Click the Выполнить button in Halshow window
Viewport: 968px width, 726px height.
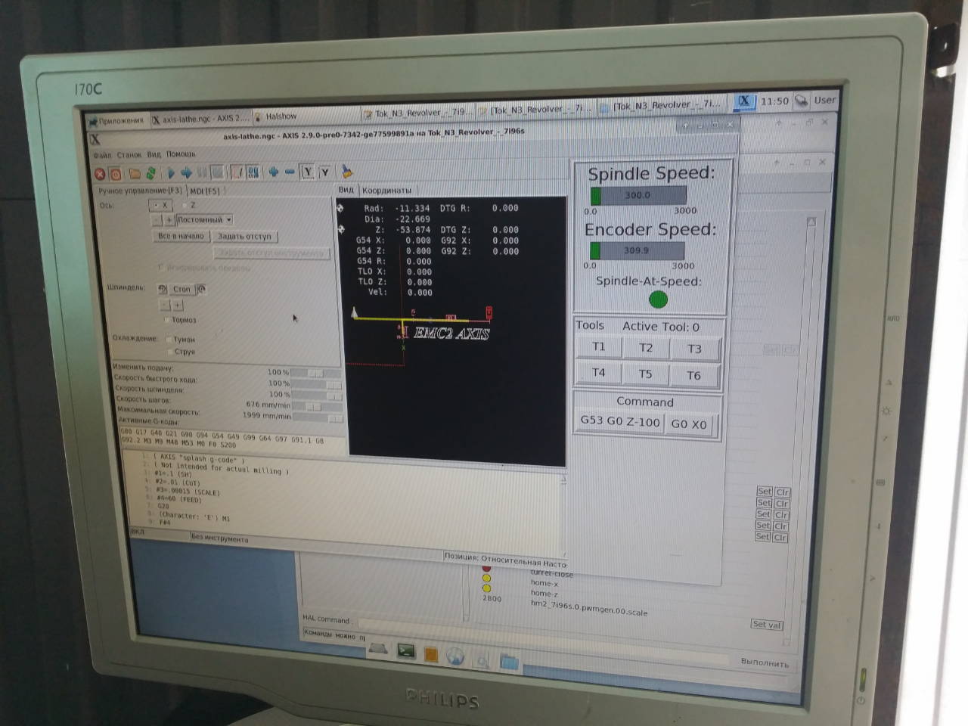(765, 662)
